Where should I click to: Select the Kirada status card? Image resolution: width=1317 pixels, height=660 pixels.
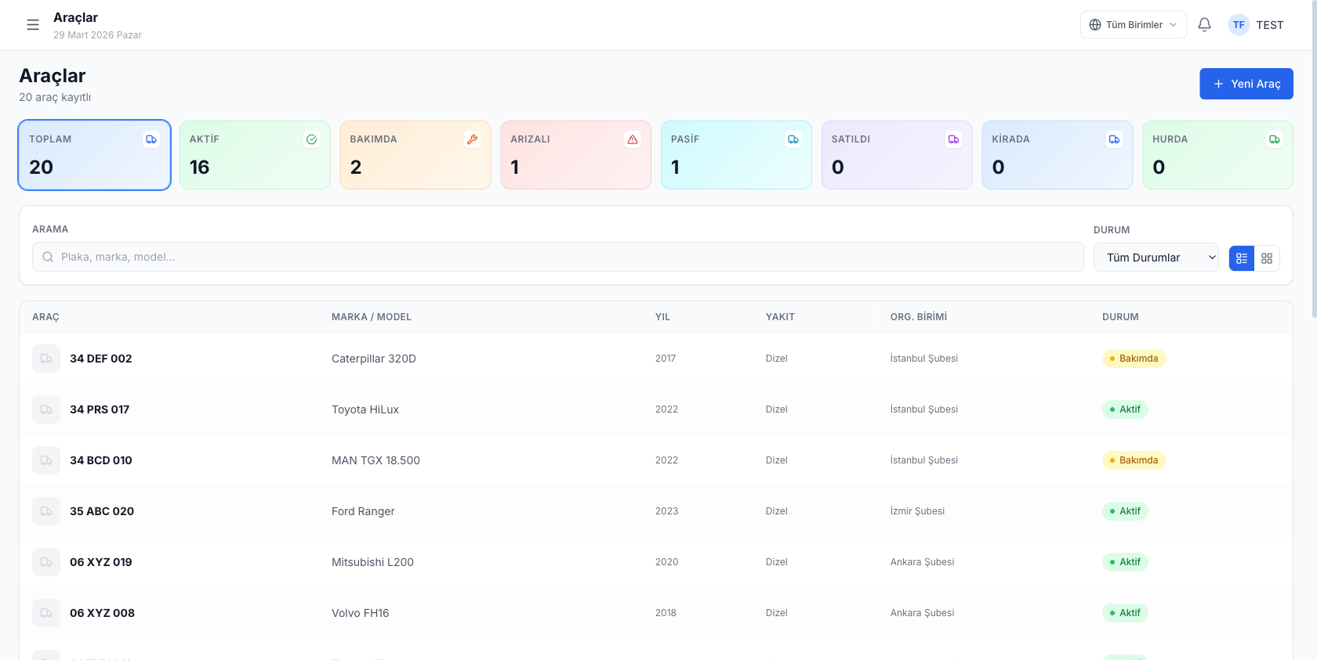[x=1057, y=155]
